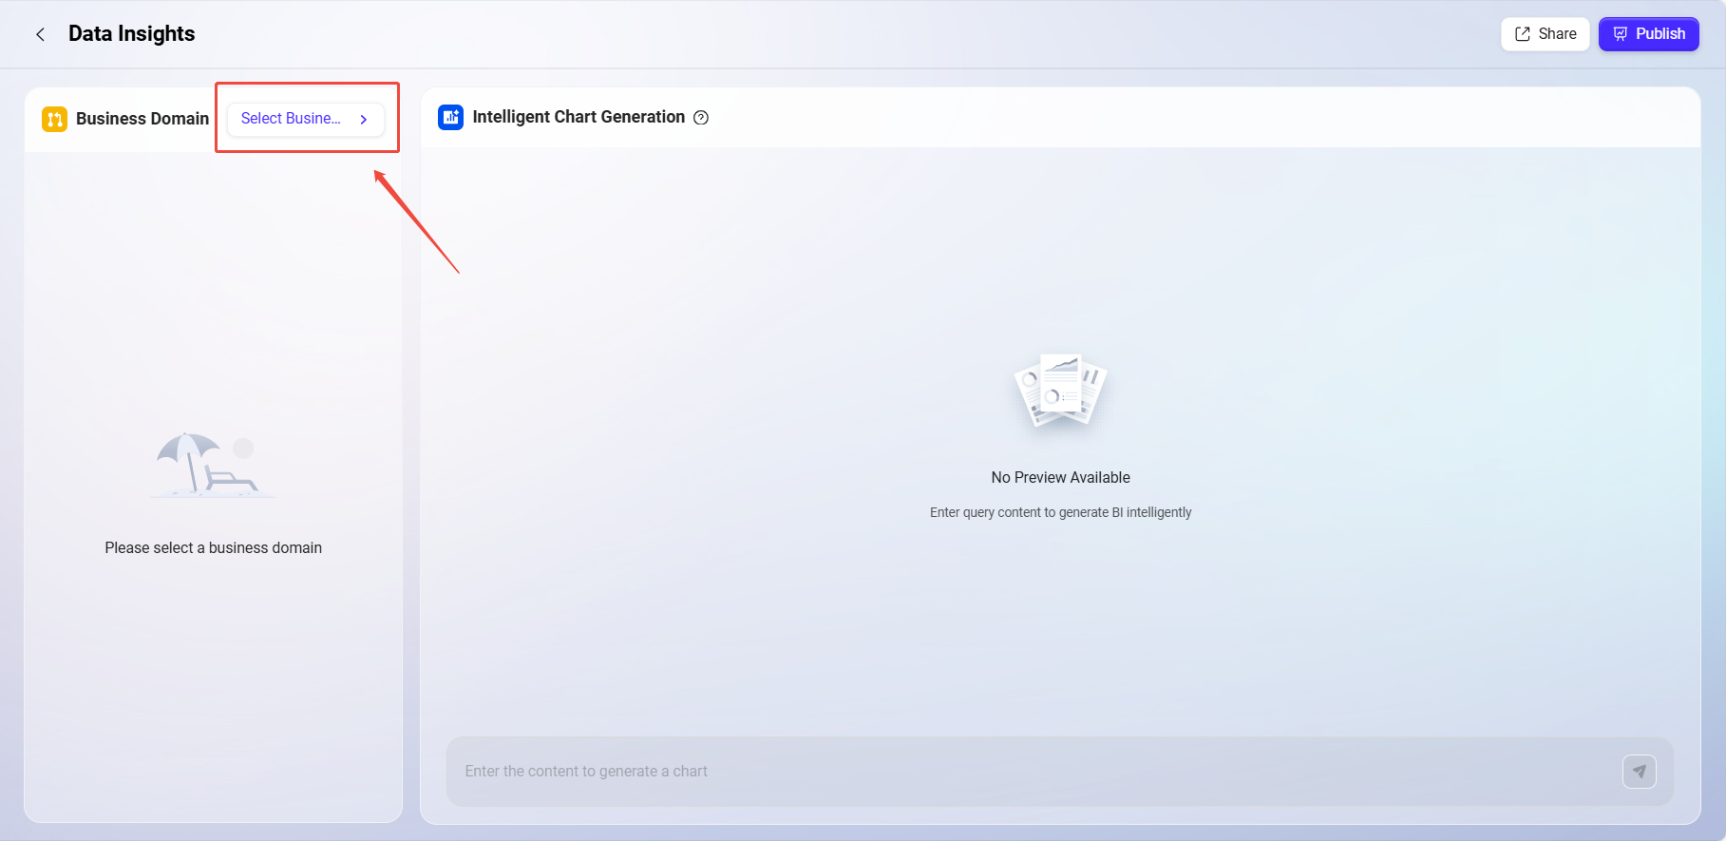Click the blue Intelligent Chart Generation icon

(450, 117)
